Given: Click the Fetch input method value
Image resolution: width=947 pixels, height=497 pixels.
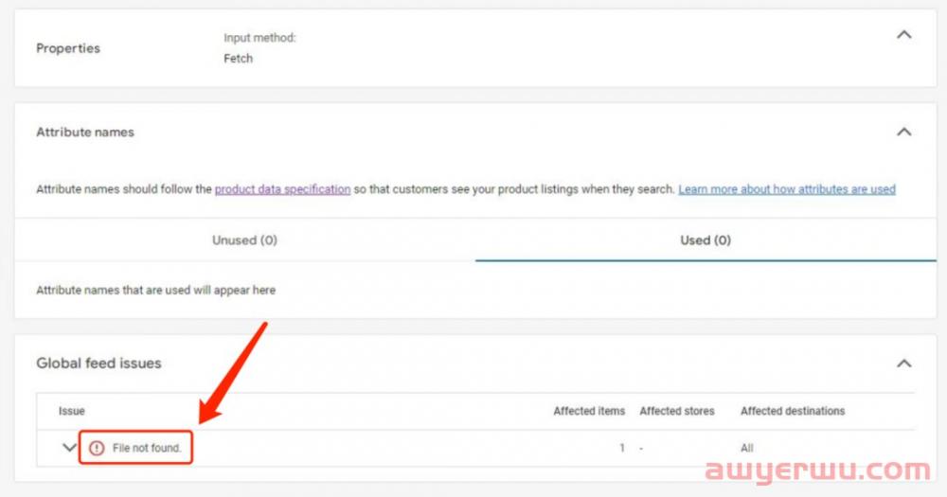Looking at the screenshot, I should [x=238, y=58].
